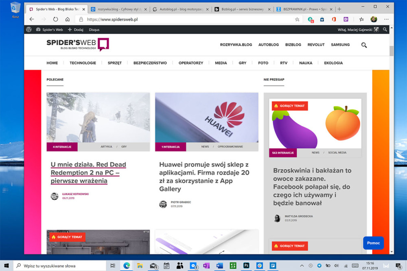Open the Huawei App Gallery article headline
Image resolution: width=407 pixels, height=271 pixels.
pos(204,177)
